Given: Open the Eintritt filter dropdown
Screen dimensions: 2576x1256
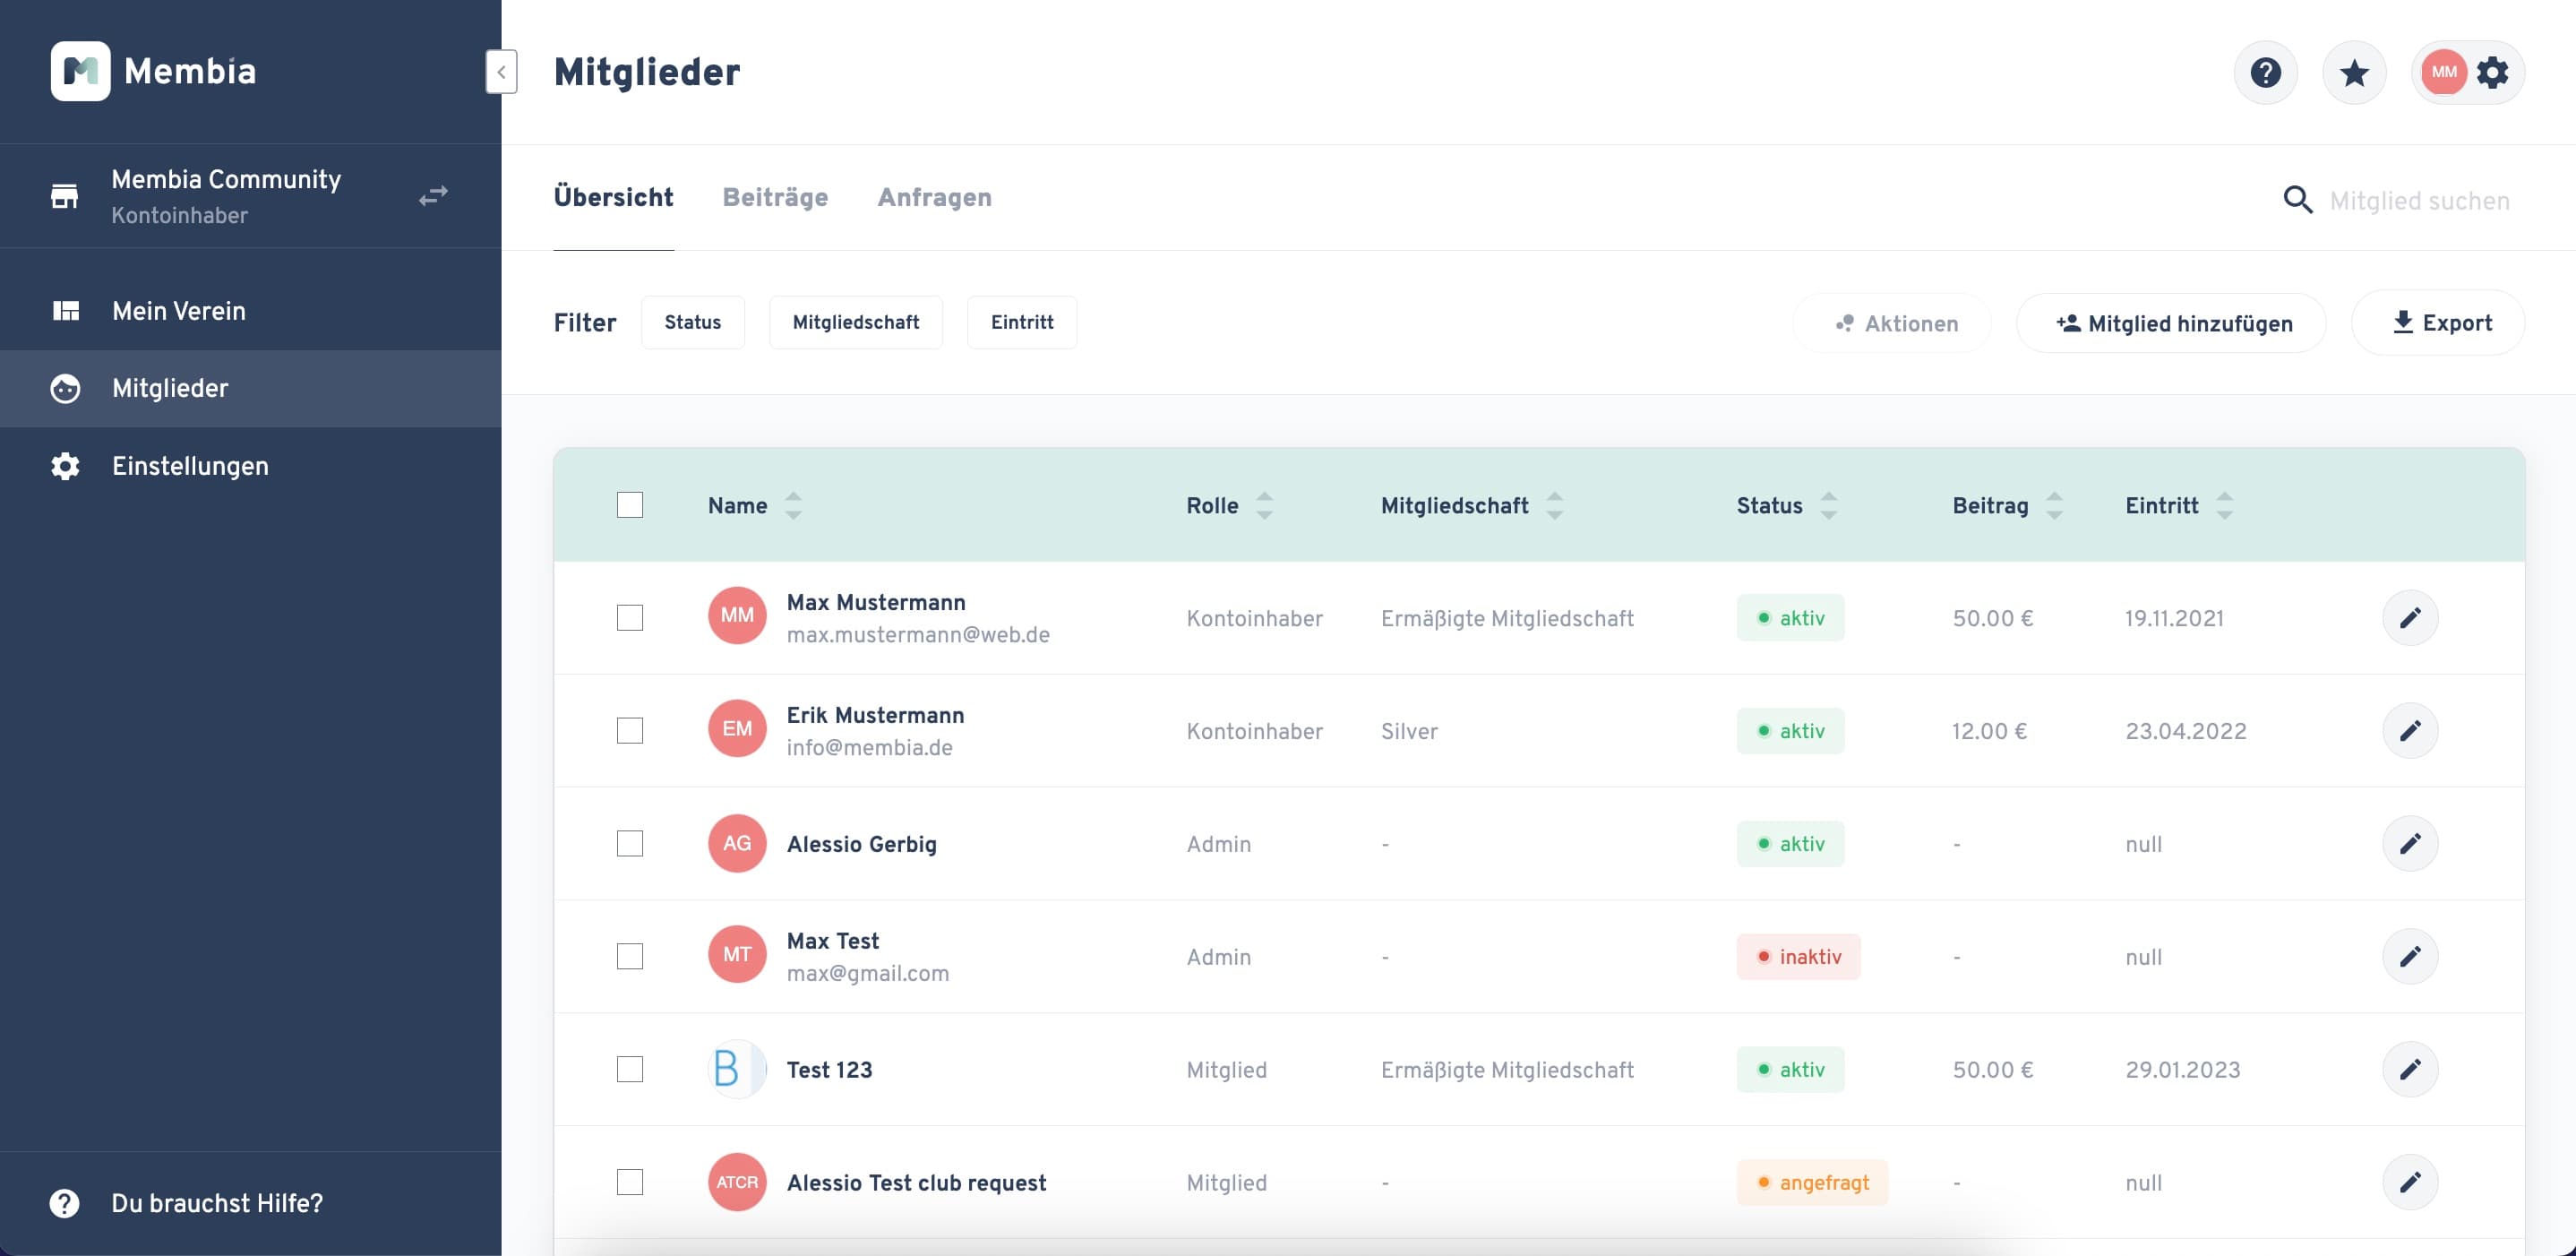Looking at the screenshot, I should (x=1022, y=322).
